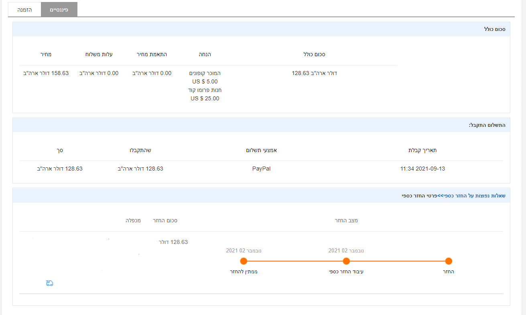Click the 0.00 value under התאמת מחיר
The width and height of the screenshot is (526, 315).
tap(152, 73)
